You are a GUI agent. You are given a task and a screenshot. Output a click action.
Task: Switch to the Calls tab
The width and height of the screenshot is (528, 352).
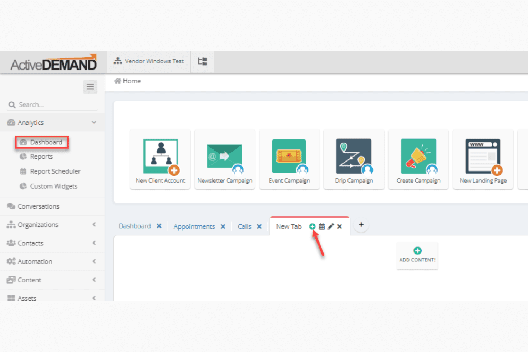point(245,226)
